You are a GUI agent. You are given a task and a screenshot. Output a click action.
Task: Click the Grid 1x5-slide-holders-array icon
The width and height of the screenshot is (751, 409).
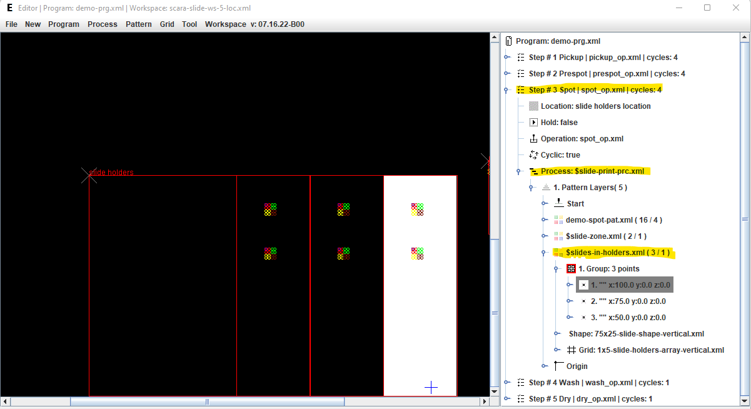(571, 350)
